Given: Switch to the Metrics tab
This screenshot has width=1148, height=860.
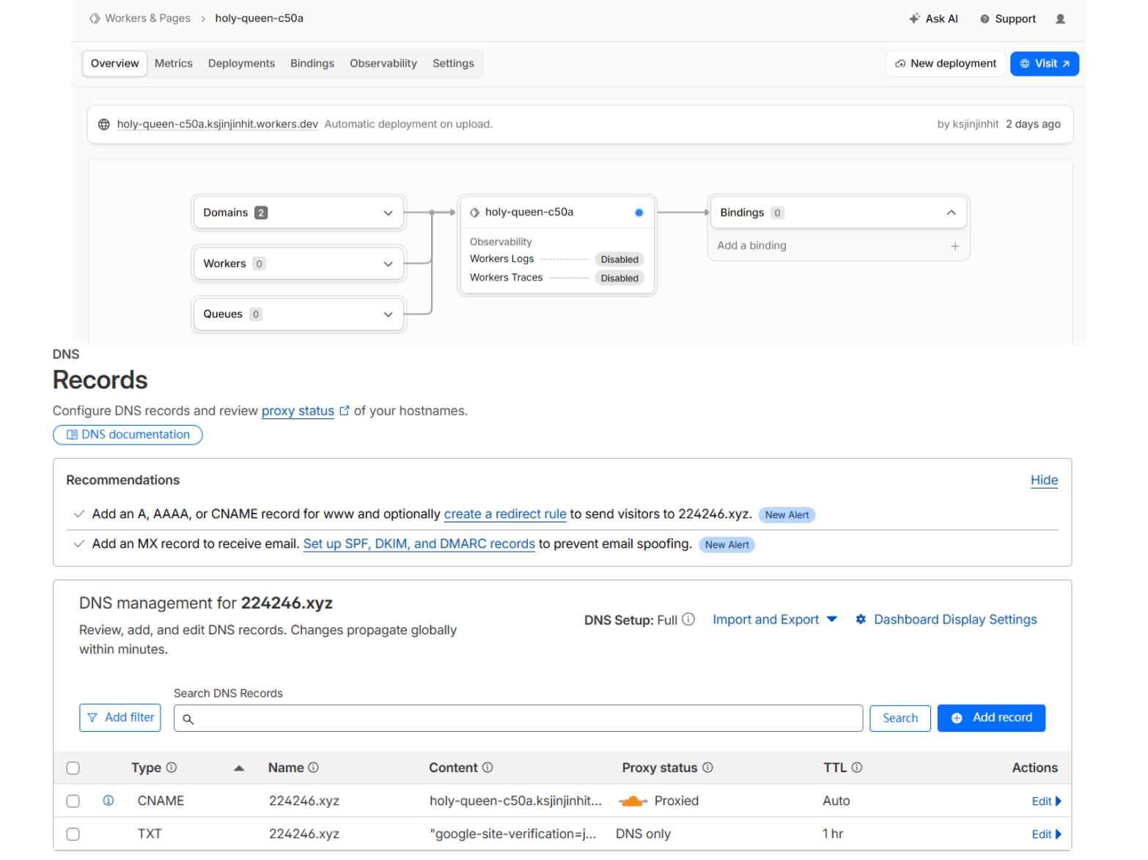Looking at the screenshot, I should pyautogui.click(x=174, y=64).
